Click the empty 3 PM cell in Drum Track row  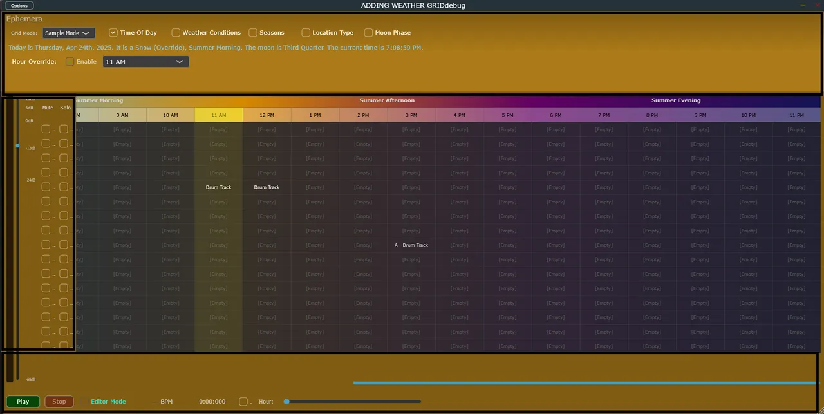(x=411, y=187)
